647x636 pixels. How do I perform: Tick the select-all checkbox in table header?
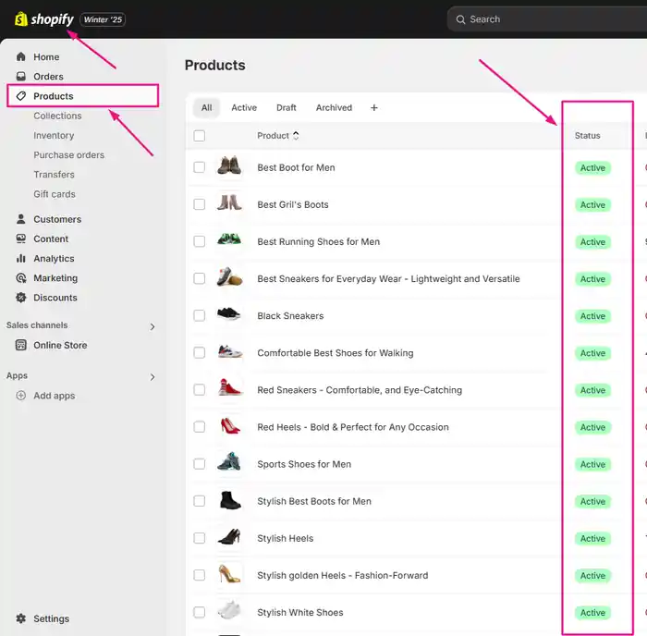point(200,136)
